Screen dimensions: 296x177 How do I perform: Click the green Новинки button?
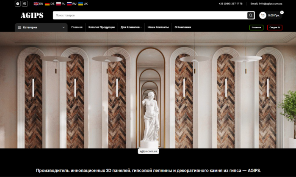coord(256,27)
